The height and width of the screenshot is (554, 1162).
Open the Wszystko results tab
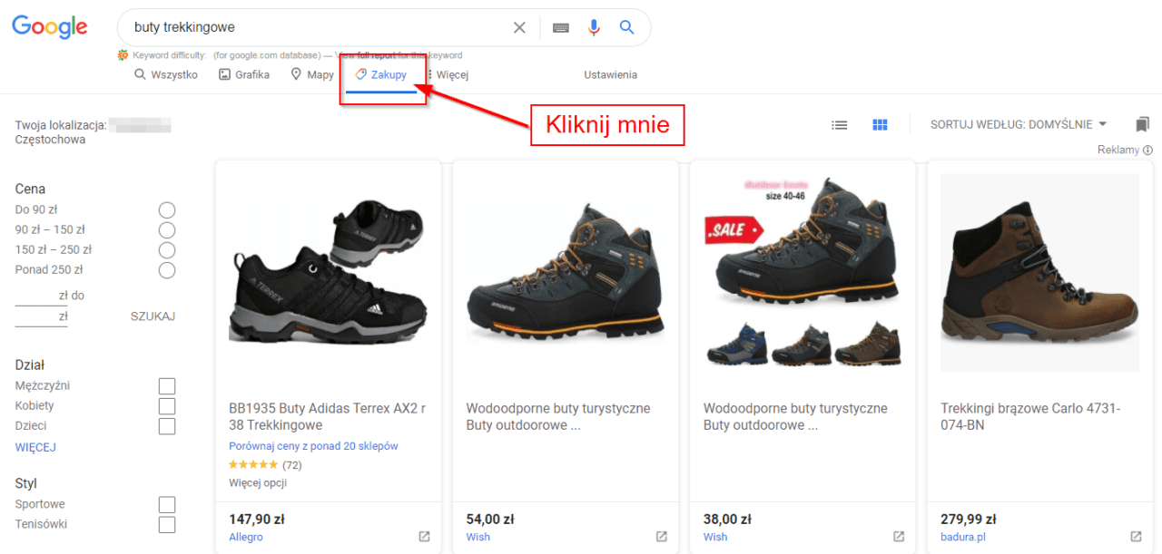(166, 75)
